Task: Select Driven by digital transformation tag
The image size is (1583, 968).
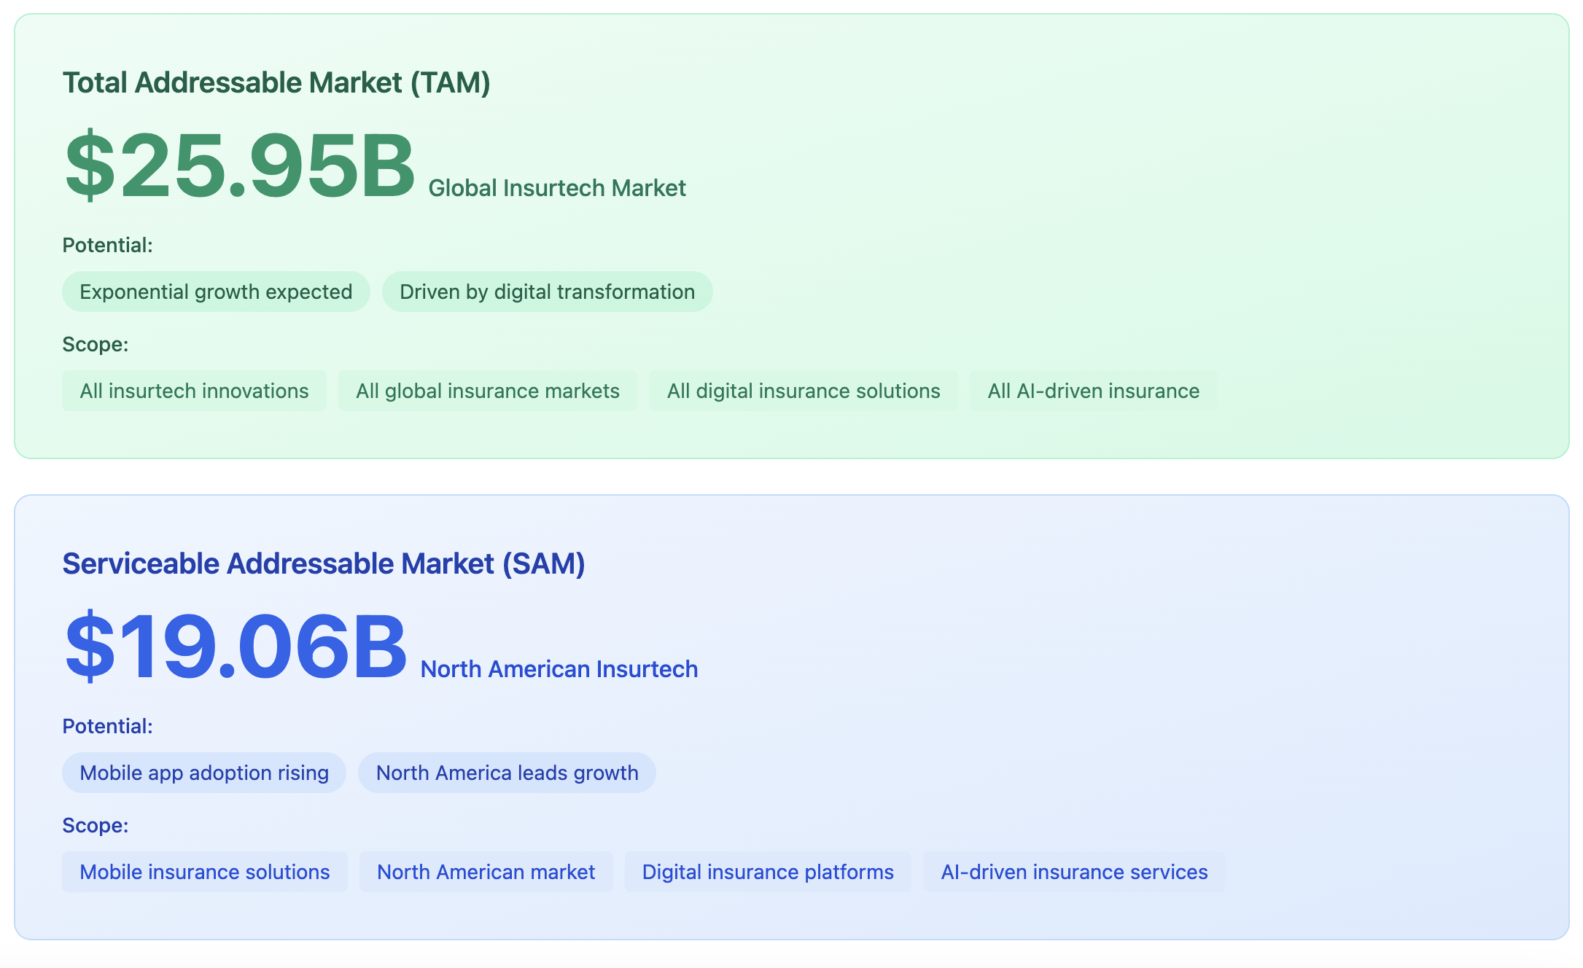Action: coord(547,292)
